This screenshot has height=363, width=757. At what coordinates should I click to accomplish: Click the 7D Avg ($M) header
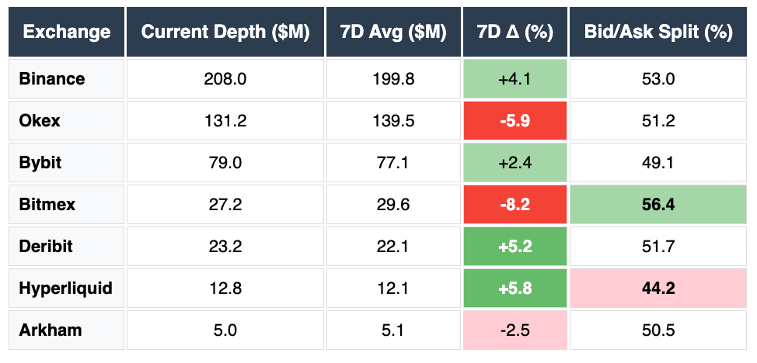[393, 33]
